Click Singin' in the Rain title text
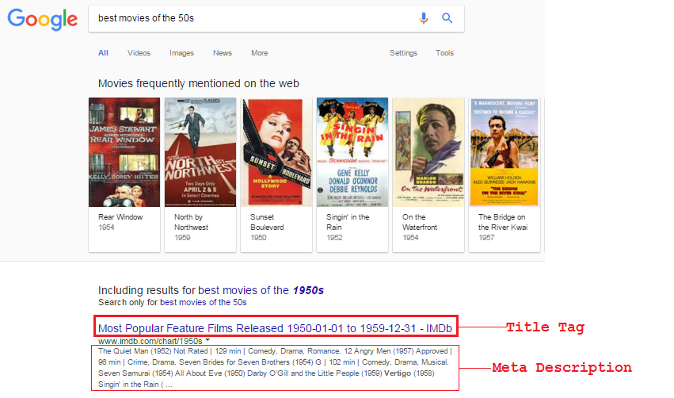Screen dimensions: 674x398 348,222
